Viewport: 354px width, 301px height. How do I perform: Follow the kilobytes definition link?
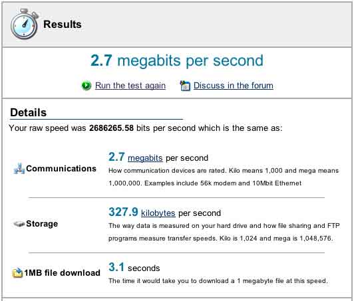[158, 213]
